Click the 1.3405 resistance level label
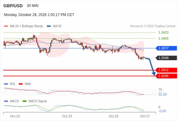The width and height of the screenshot is (178, 121). click(163, 38)
